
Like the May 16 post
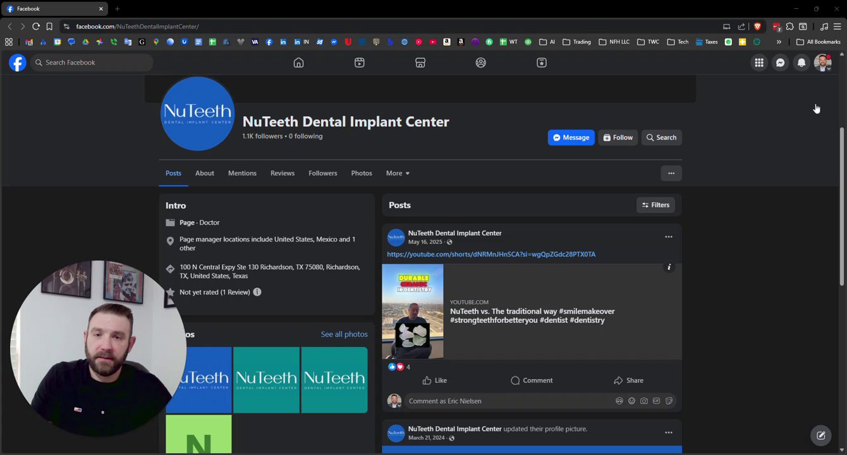[x=434, y=380]
